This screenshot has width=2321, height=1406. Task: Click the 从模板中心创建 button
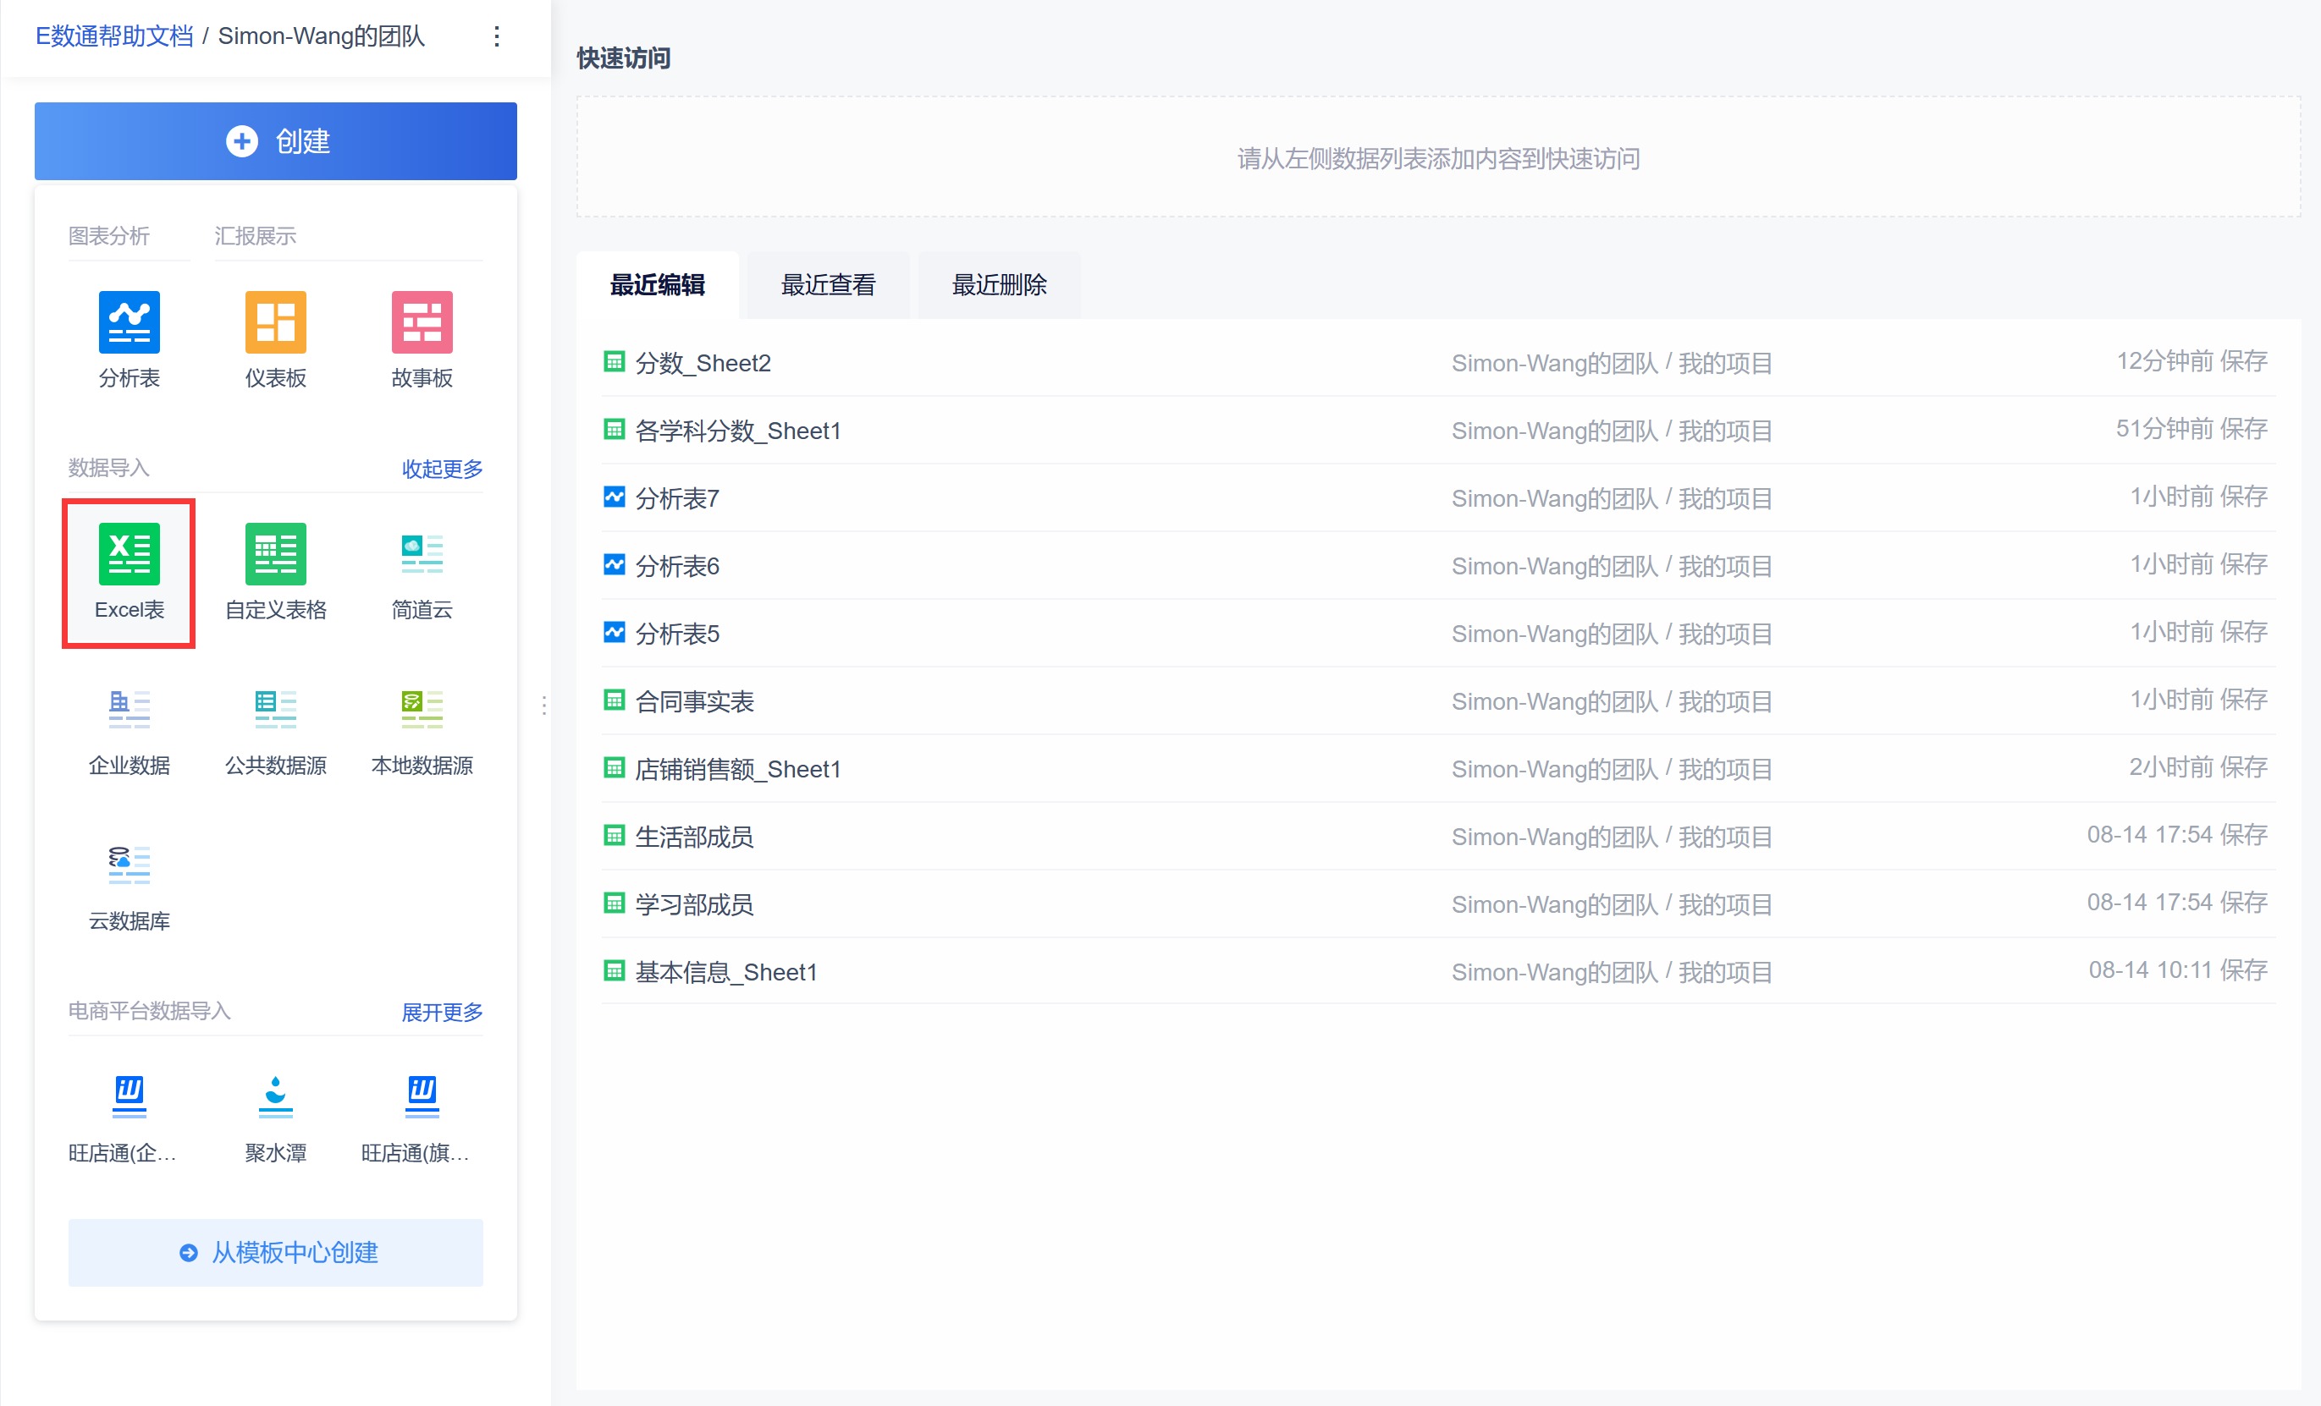(276, 1253)
